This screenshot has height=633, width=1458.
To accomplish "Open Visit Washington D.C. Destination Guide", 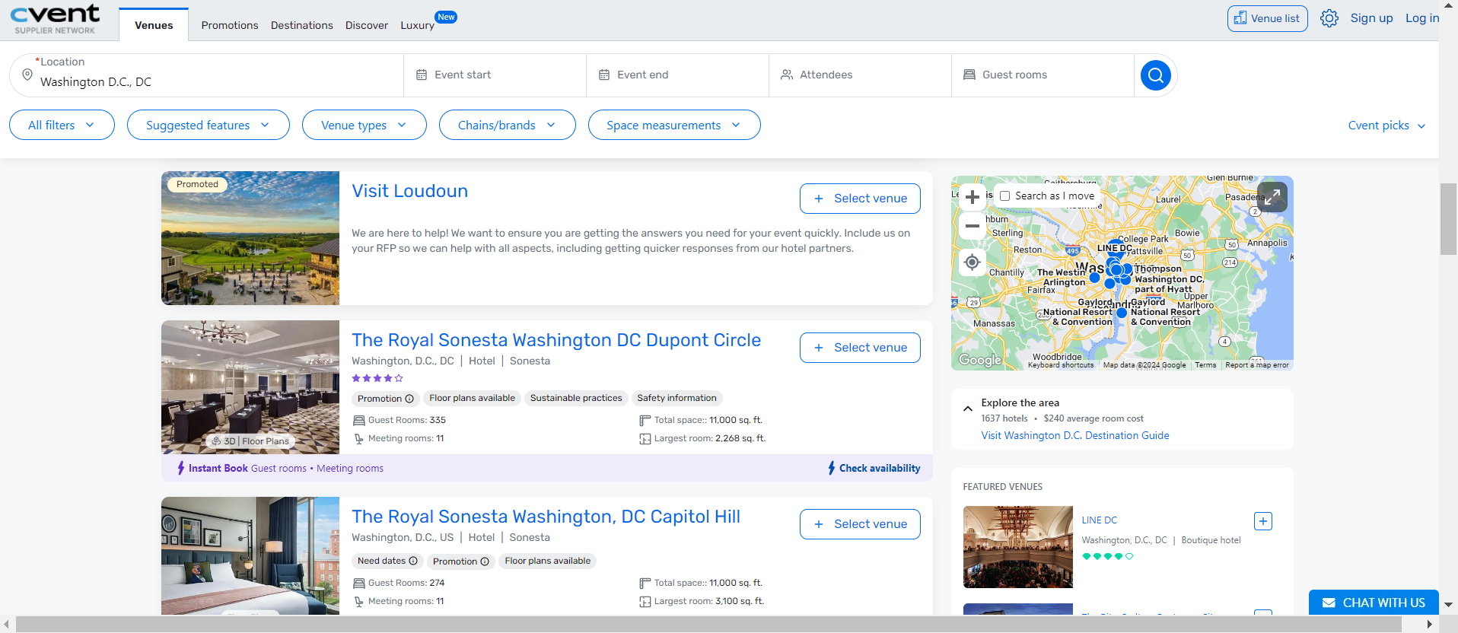I will pos(1075,435).
